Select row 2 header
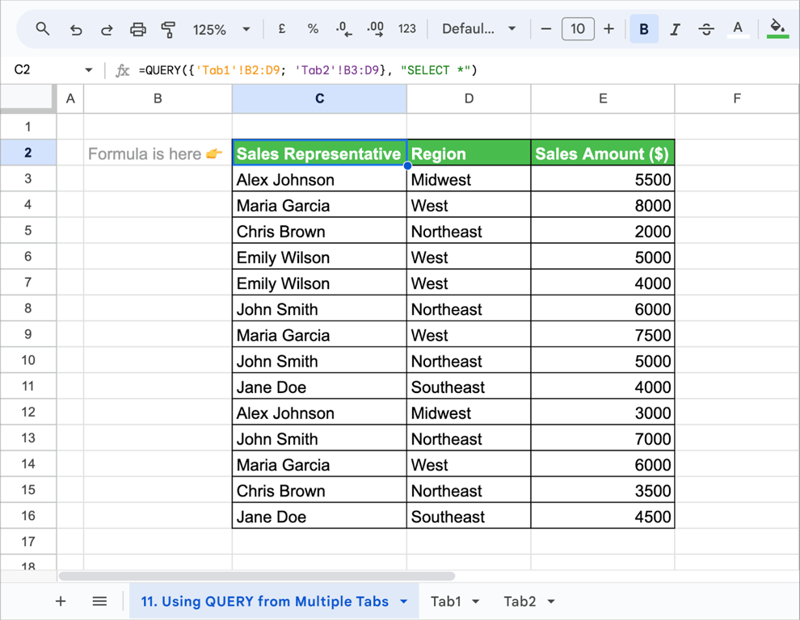 [x=28, y=153]
